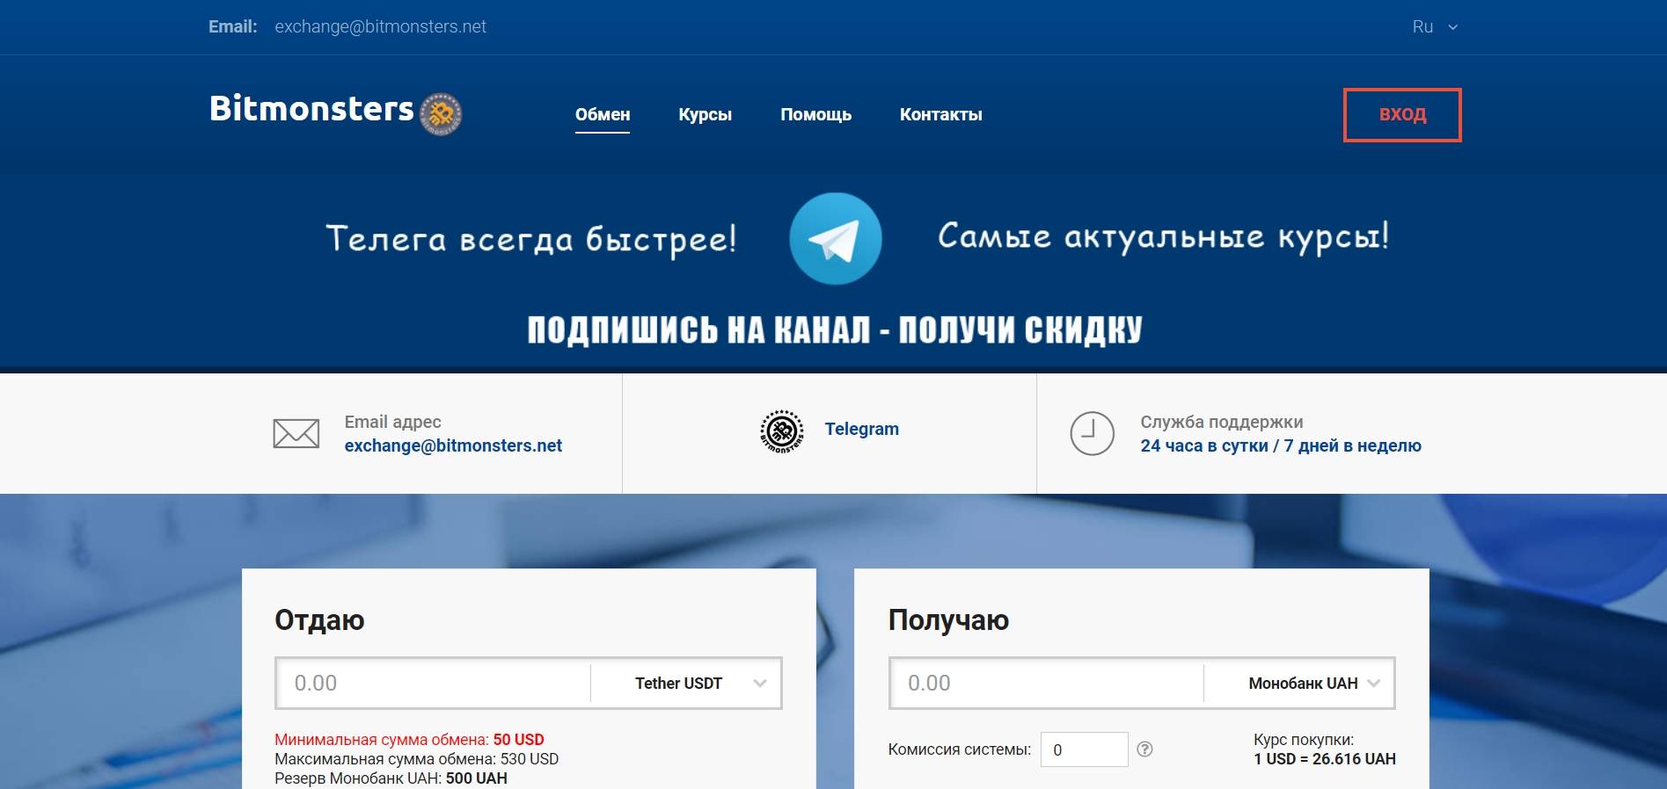
Task: Expand the Монобанк UAH currency dropdown
Action: (1299, 683)
